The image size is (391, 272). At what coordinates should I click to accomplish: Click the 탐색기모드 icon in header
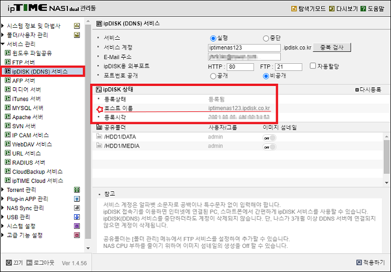(294, 9)
